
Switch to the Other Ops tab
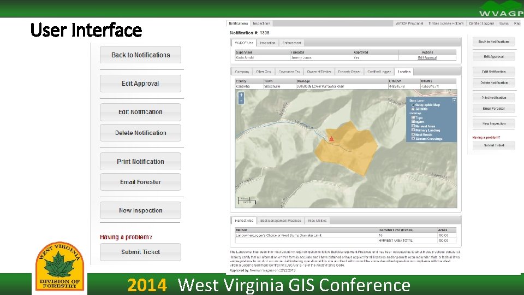point(263,72)
